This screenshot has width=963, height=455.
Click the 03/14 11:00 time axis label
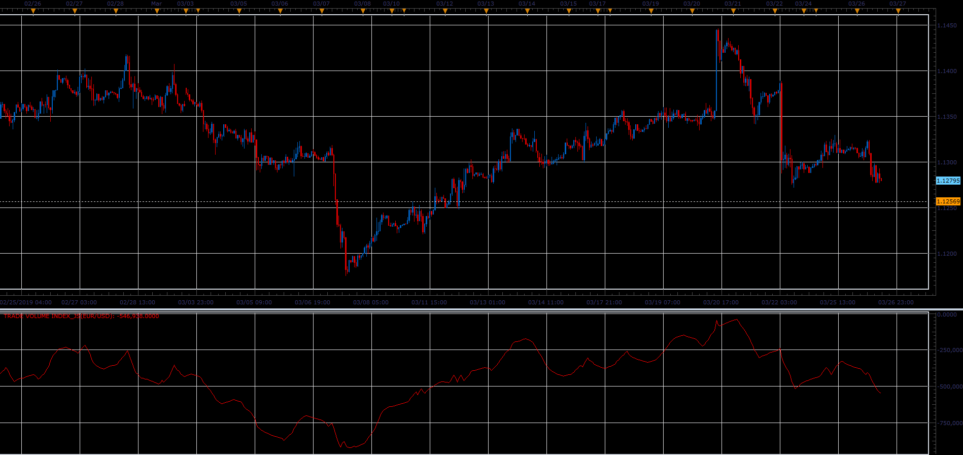(x=546, y=302)
